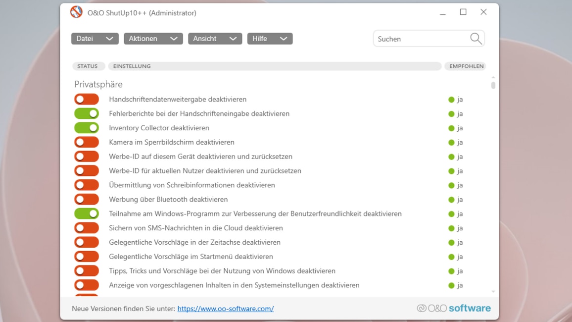
Task: Click inside the Suchen search field
Action: tap(421, 38)
